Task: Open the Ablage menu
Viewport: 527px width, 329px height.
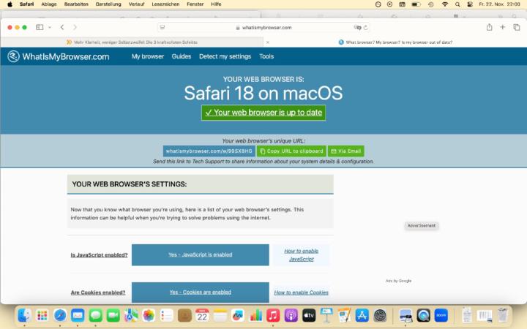Action: coord(49,4)
